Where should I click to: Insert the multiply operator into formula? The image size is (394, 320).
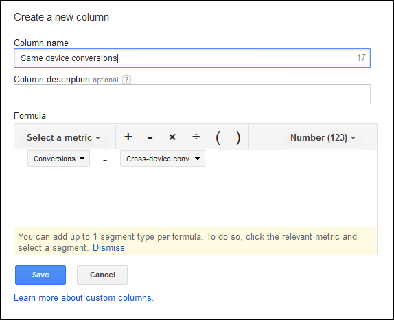click(172, 137)
